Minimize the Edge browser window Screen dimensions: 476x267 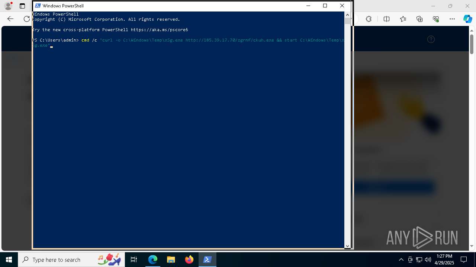coord(433,6)
